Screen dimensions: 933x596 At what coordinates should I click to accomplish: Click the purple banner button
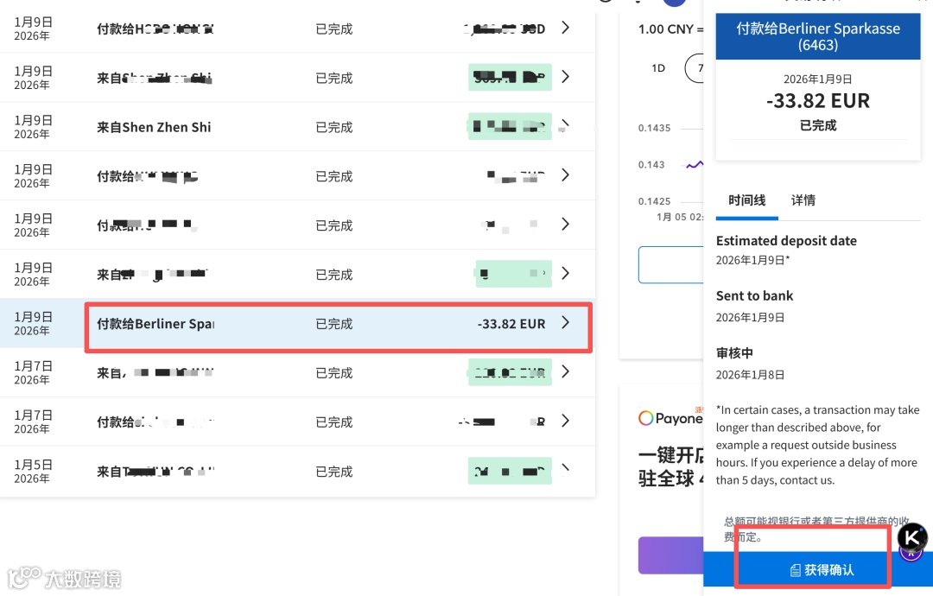pyautogui.click(x=670, y=555)
